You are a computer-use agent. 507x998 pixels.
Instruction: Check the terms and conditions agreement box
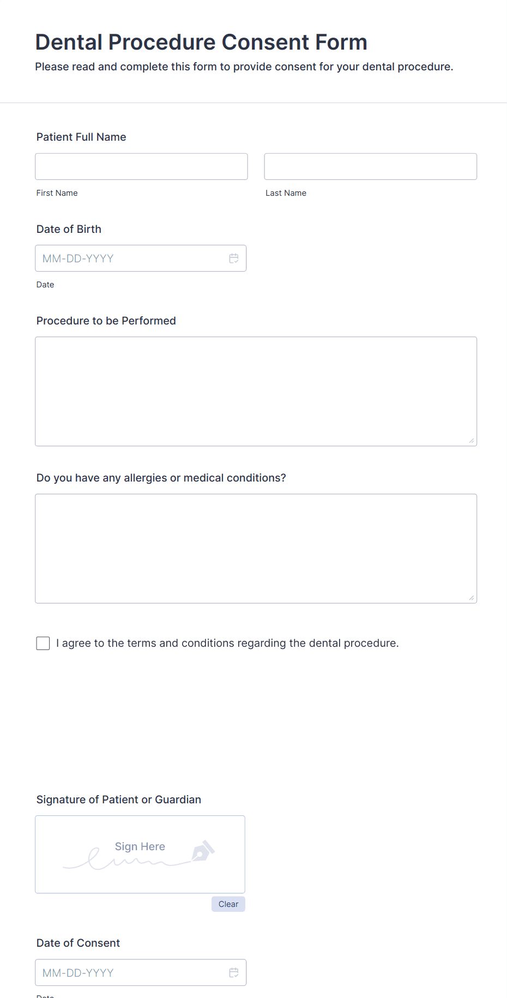click(43, 643)
